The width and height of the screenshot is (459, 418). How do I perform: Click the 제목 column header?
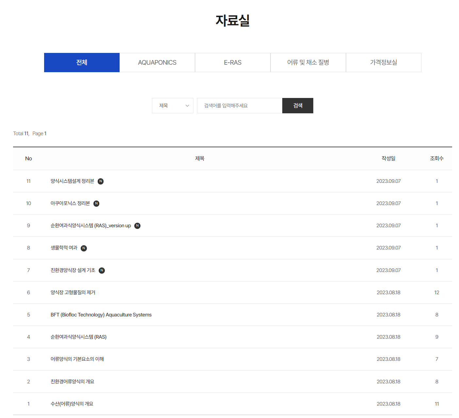tap(200, 158)
